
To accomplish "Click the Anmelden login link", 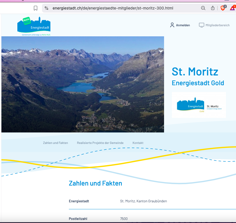I will tap(183, 25).
